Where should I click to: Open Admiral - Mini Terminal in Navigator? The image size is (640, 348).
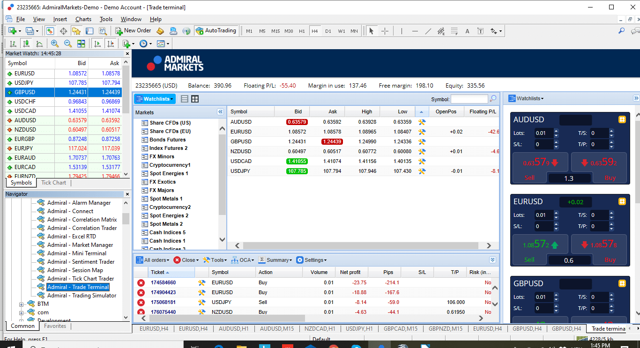pyautogui.click(x=77, y=253)
